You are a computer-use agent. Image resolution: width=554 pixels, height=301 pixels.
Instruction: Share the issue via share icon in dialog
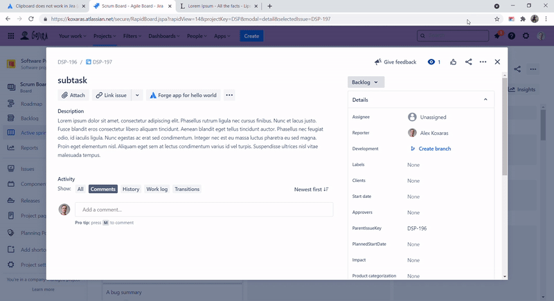469,62
